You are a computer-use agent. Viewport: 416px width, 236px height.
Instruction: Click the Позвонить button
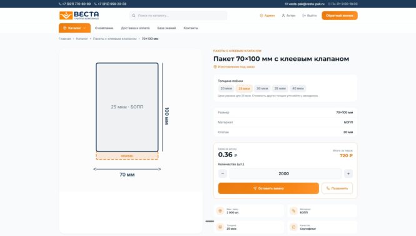pyautogui.click(x=337, y=188)
